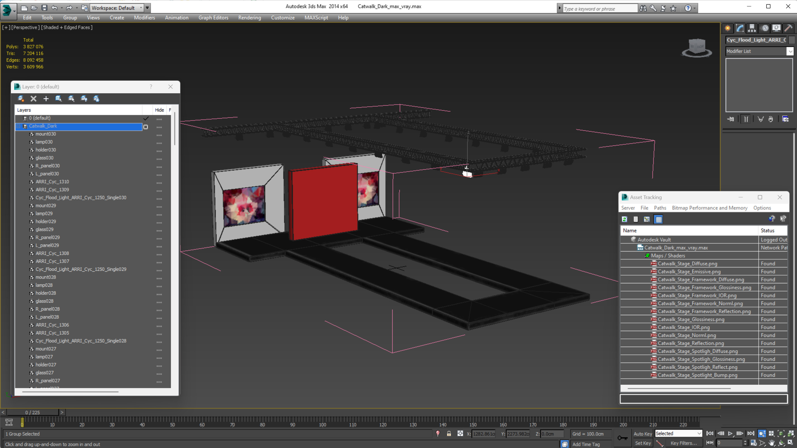The image size is (797, 448).
Task: Toggle the Set Key mode button
Action: click(x=643, y=443)
